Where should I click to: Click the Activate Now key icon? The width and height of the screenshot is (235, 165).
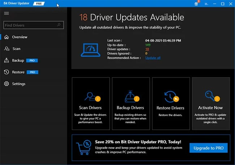pos(212,96)
